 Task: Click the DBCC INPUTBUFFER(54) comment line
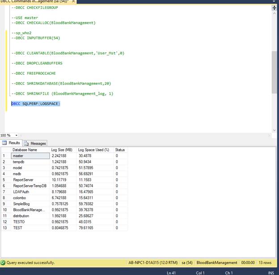tap(36, 38)
